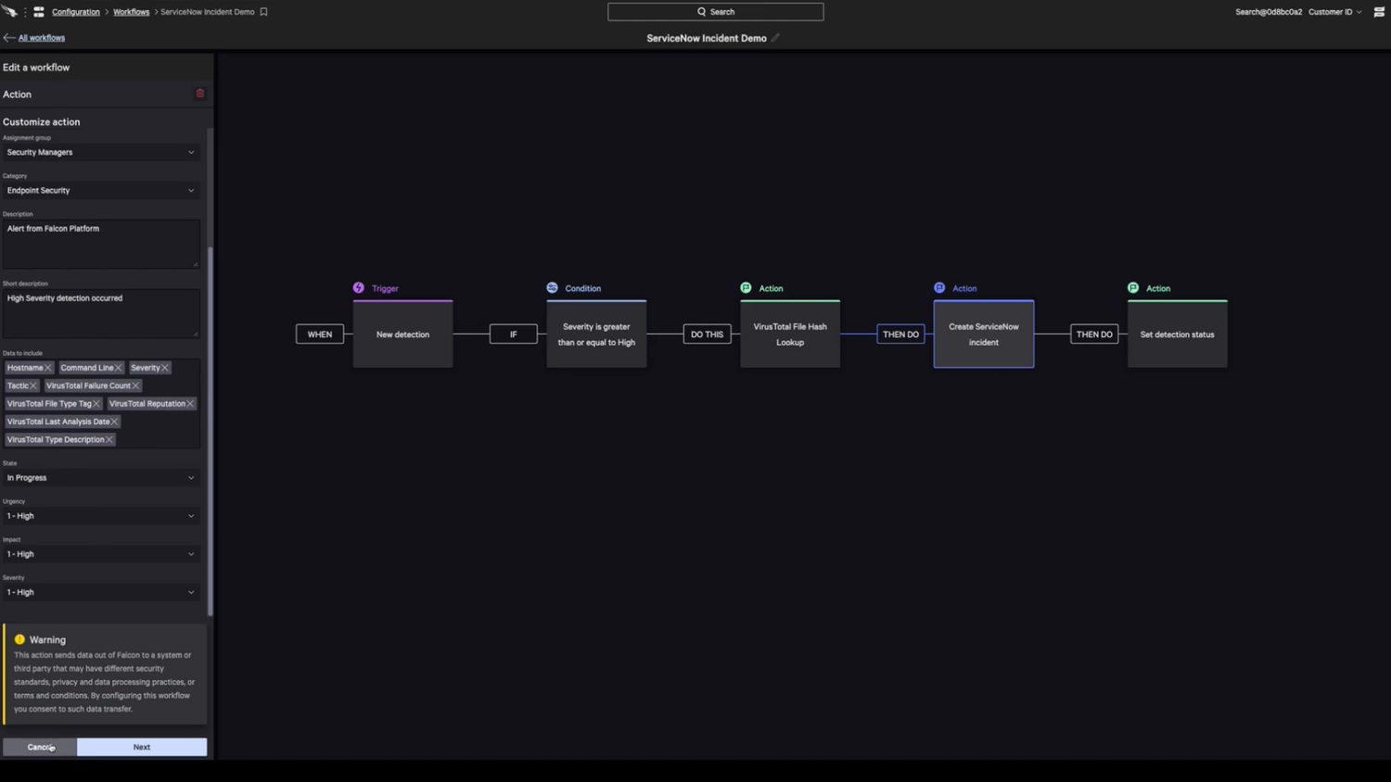Click the highlighted THEN DO connector

tap(900, 334)
